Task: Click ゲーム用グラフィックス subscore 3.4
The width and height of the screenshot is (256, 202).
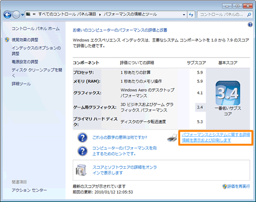Action: [x=200, y=107]
